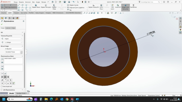Select the Akıllı ölçümlendirme (Smart Dimension) tool

(11, 7)
